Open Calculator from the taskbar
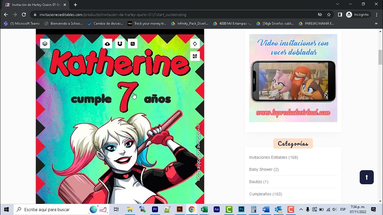Screen dimensions: 383x215 253,209
